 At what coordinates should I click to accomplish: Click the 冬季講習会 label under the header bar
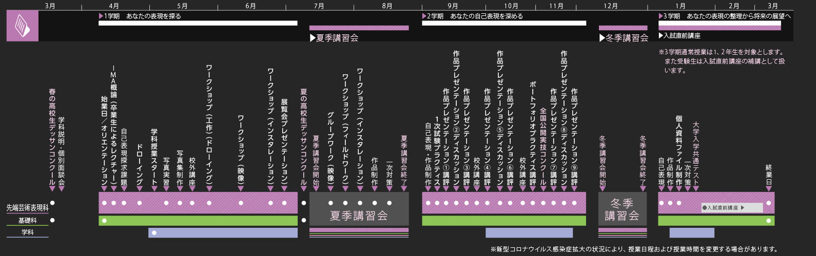point(624,38)
